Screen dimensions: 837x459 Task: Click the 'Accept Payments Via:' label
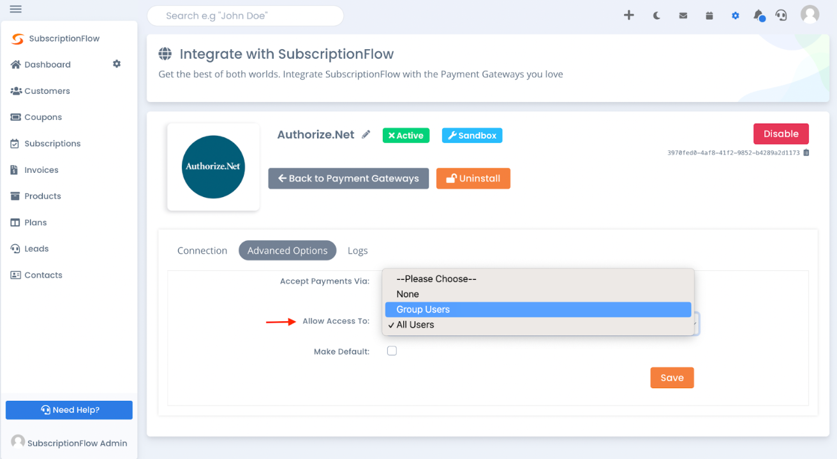(325, 281)
